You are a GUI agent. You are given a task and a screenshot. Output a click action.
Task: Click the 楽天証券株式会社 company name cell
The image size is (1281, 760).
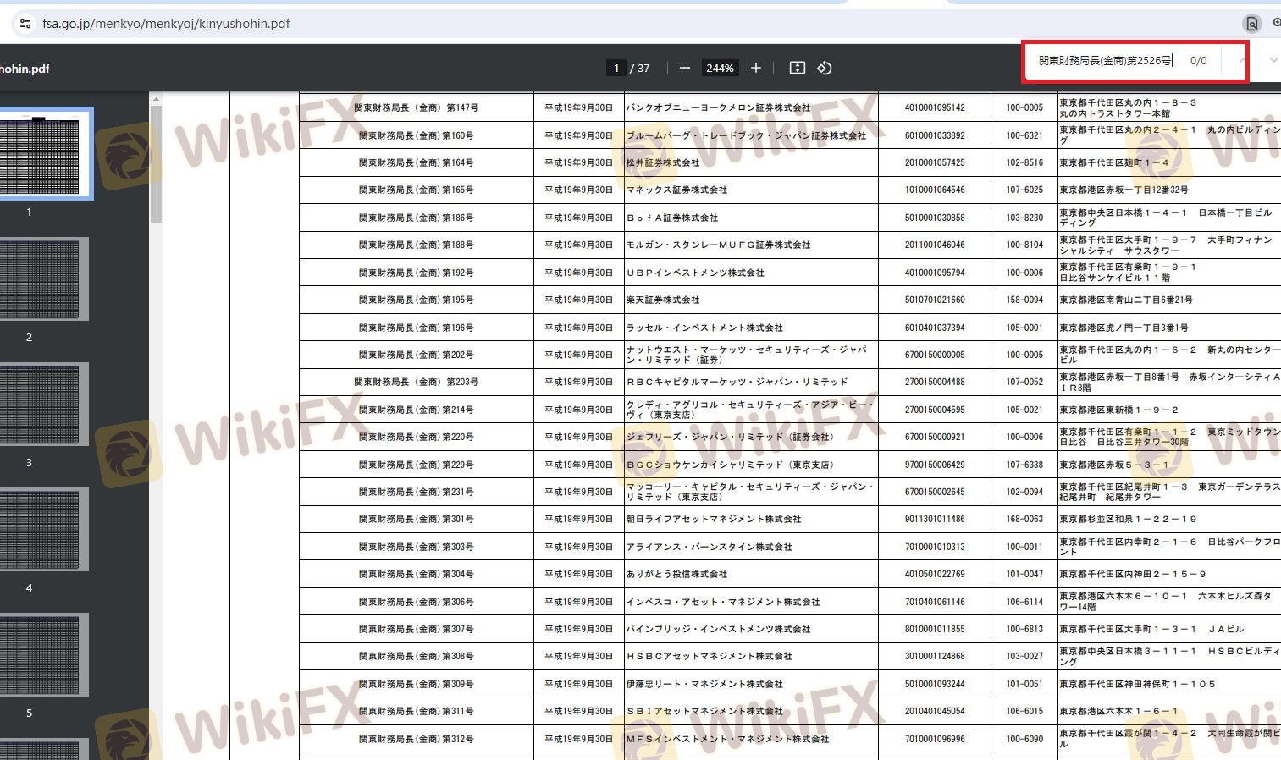click(663, 300)
